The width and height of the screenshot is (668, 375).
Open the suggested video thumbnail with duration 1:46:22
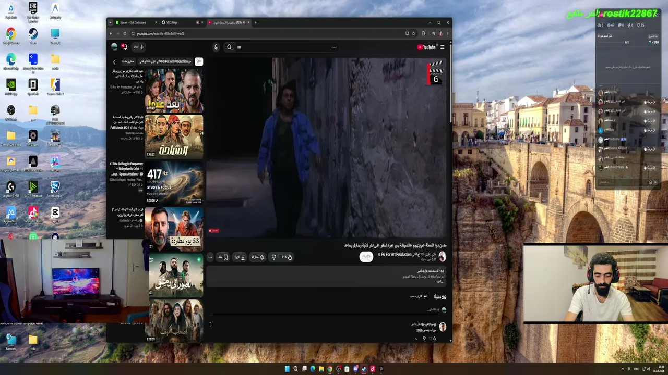174,136
